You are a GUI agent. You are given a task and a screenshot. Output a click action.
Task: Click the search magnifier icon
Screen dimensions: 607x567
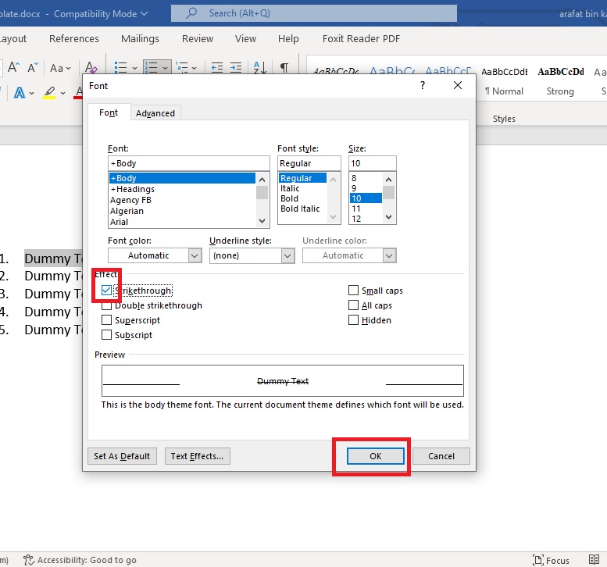pos(191,13)
